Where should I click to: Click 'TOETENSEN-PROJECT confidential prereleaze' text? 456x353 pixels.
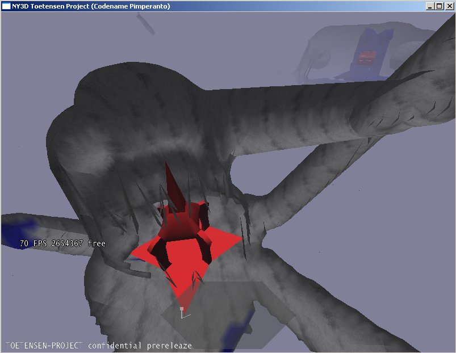tap(99, 346)
